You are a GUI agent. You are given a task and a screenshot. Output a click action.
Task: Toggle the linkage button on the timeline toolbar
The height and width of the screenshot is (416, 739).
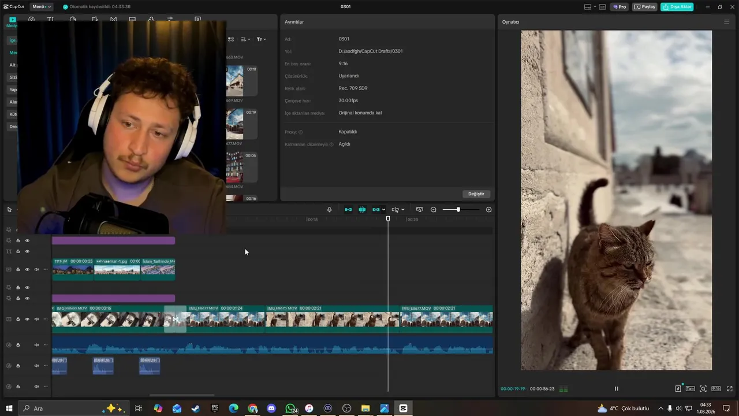pos(376,210)
